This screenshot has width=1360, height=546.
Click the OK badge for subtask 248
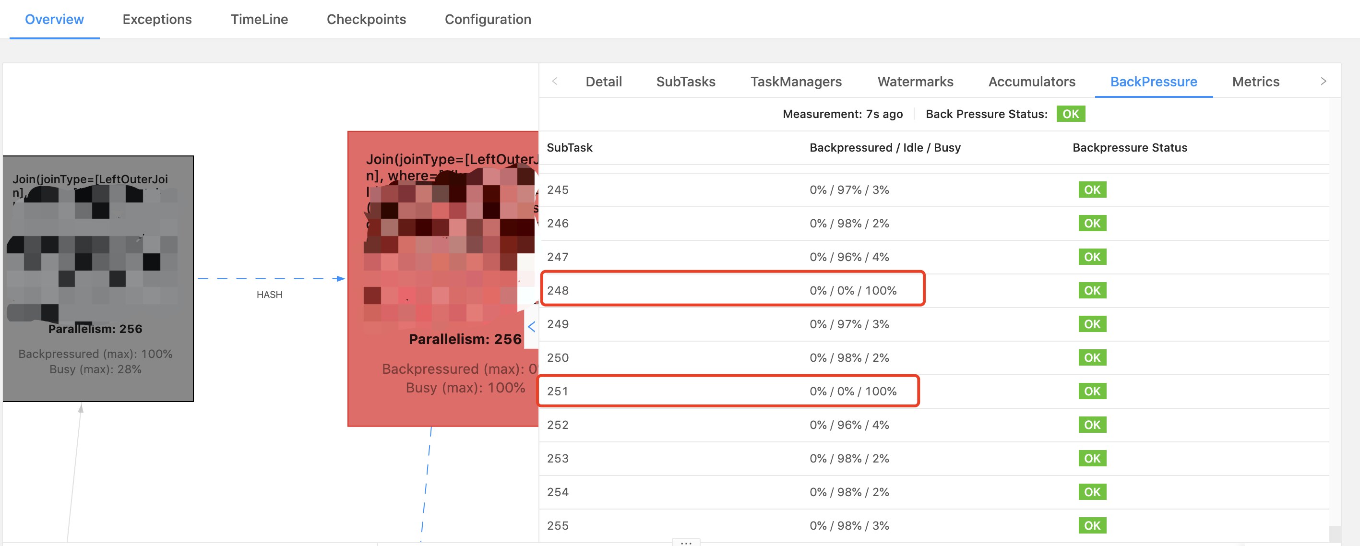point(1092,290)
